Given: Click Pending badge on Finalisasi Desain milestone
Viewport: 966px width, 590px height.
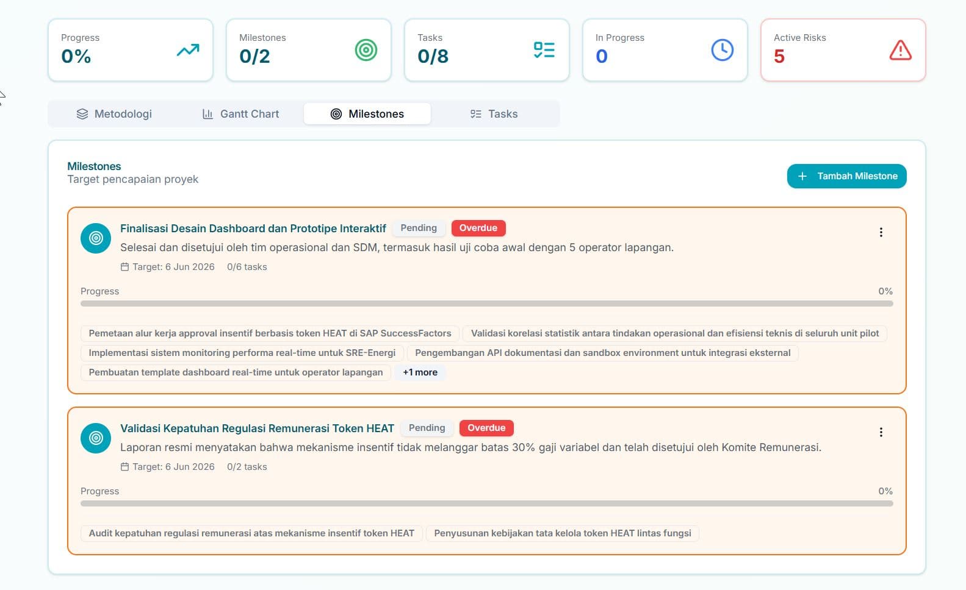Looking at the screenshot, I should (419, 228).
